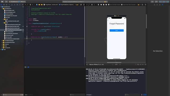Collapse the Auth folder
This screenshot has width=170, height=96.
click(x=3, y=23)
